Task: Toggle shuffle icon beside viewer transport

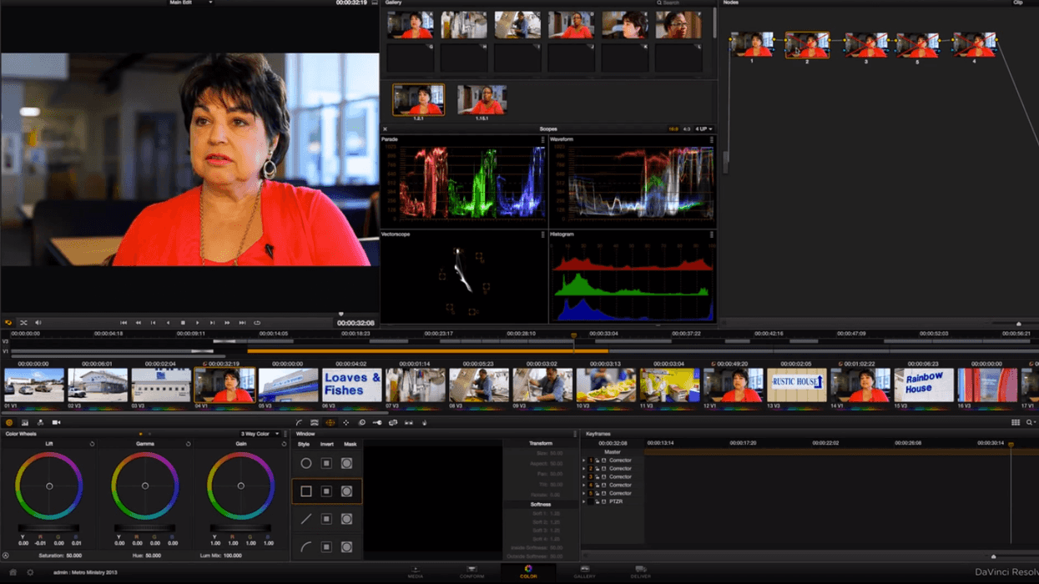Action: (23, 323)
